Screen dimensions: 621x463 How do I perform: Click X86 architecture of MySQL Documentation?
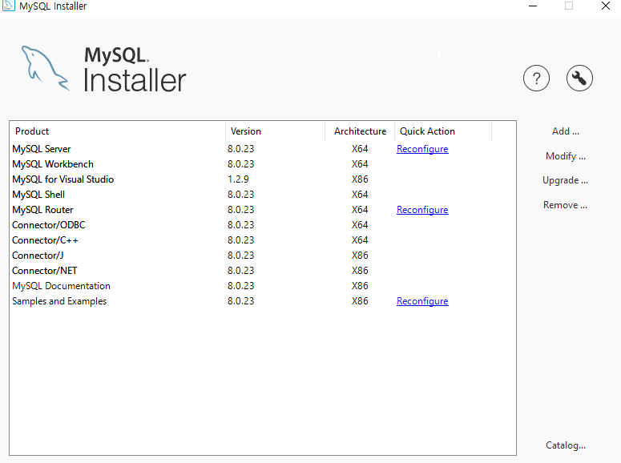360,286
